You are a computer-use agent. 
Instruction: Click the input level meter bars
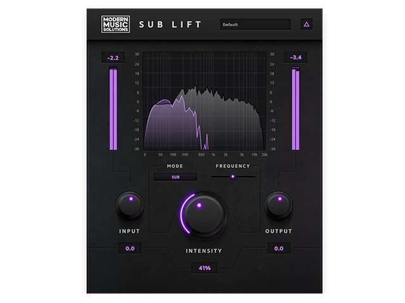point(113,109)
